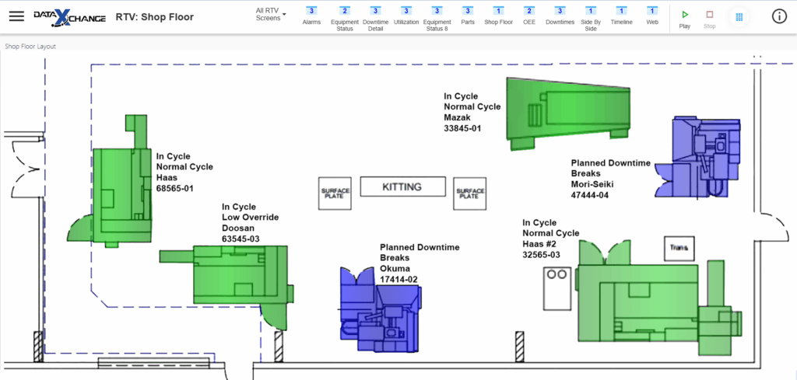Screen dimensions: 797x380
Task: Open the information icon
Action: tap(778, 17)
